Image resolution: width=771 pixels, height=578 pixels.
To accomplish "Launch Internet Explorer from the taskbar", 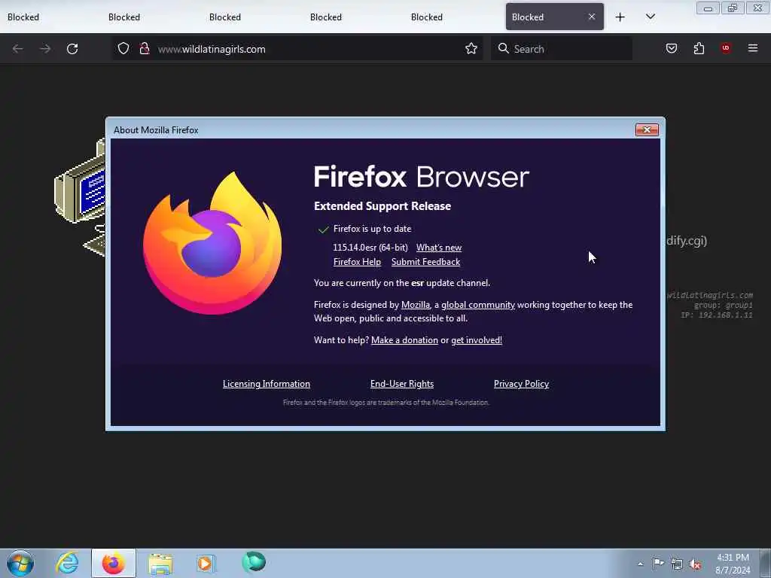I will tap(67, 563).
